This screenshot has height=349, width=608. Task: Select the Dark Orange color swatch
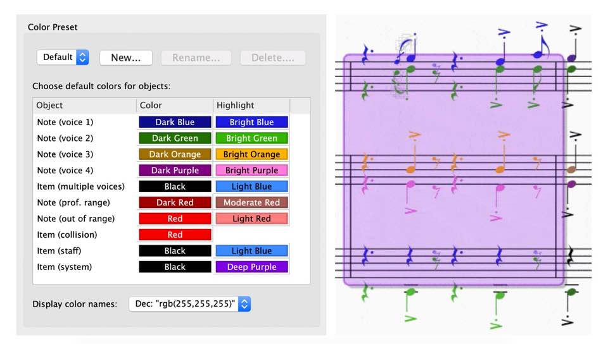click(x=175, y=154)
